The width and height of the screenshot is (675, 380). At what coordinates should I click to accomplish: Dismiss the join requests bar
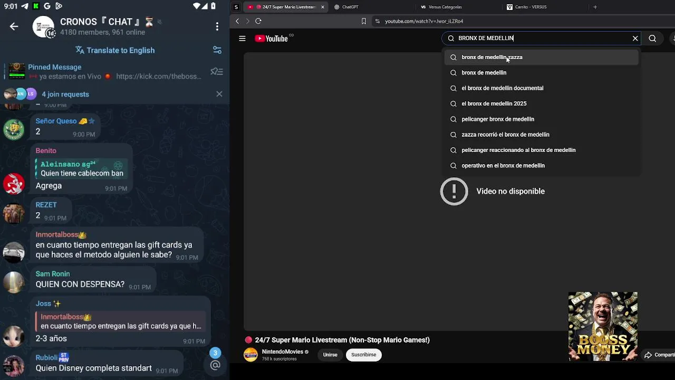(x=219, y=94)
